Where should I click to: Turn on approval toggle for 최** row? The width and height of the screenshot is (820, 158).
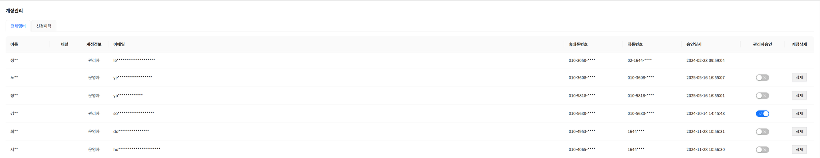tap(762, 132)
